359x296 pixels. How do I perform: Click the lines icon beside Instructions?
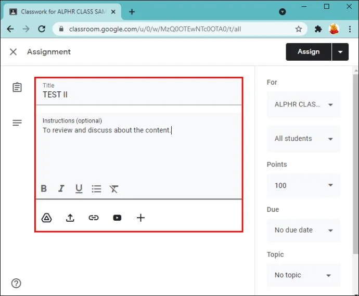pyautogui.click(x=17, y=123)
